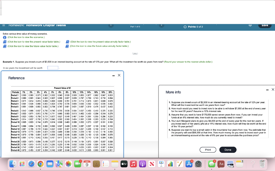This screenshot has width=275, height=171.
Task: Minimize the More info dialog
Action: click(x=267, y=90)
